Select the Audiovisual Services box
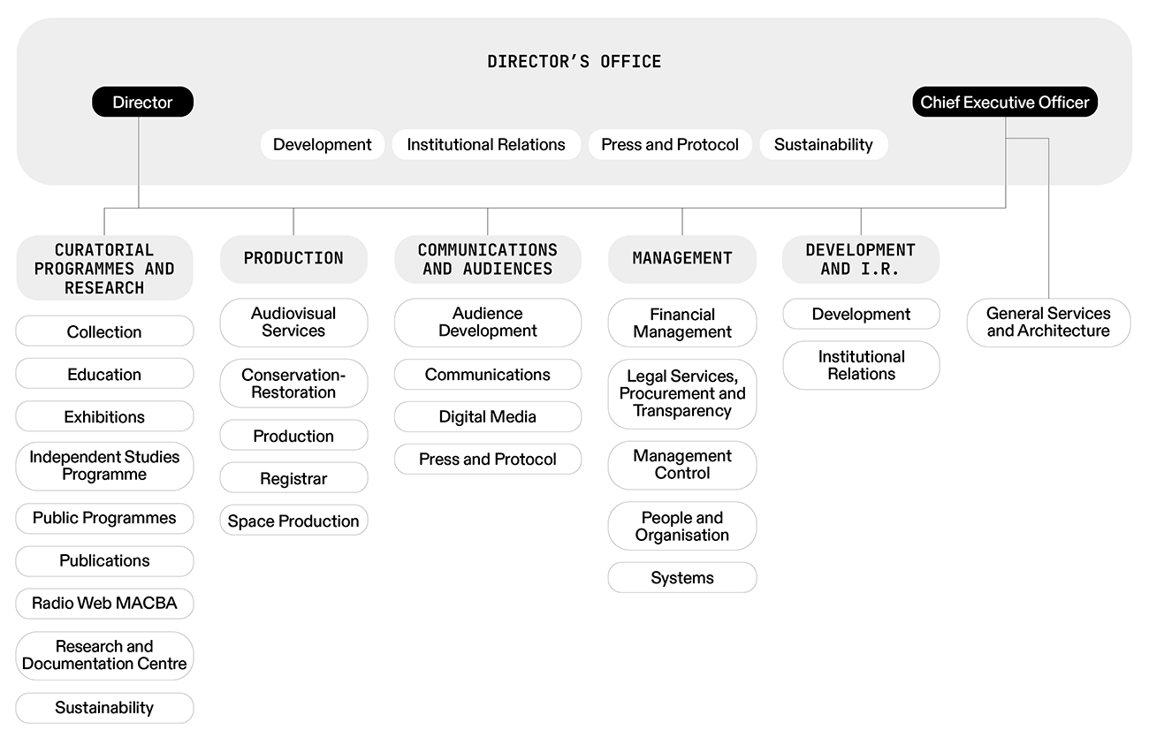 click(293, 323)
